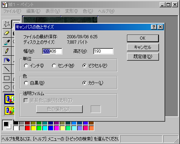The image size is (180, 144).
Task: Select the Ellipse shape tool
Action: pyautogui.click(x=7, y=87)
